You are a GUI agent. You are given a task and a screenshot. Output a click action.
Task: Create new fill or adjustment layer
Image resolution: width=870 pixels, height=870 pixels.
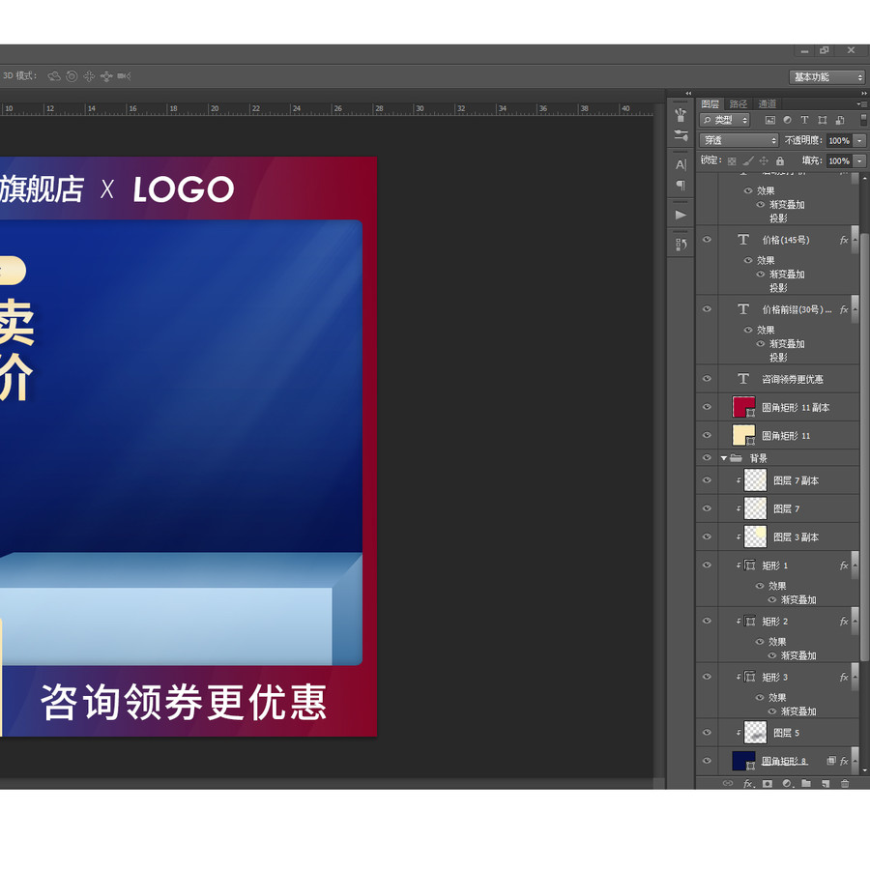click(x=787, y=783)
